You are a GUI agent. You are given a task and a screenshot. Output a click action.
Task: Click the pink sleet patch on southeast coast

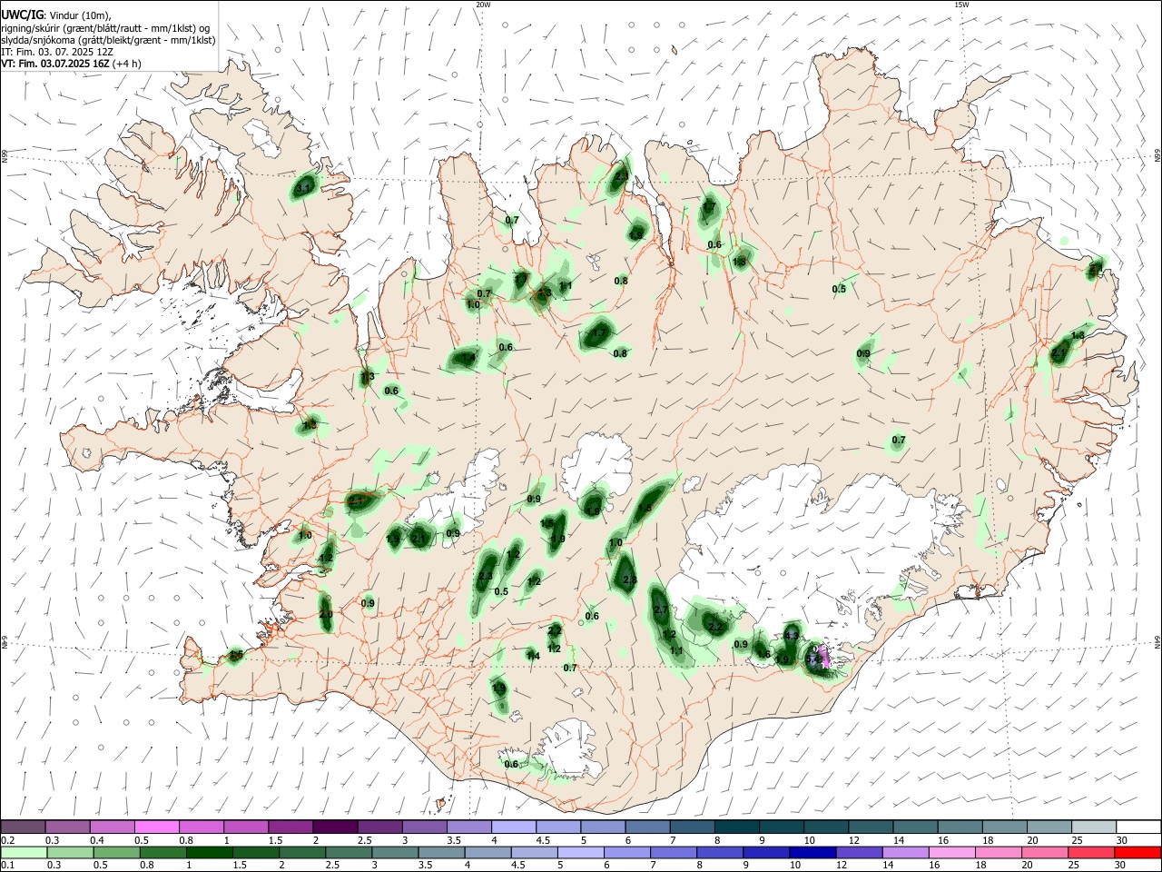coord(824,657)
